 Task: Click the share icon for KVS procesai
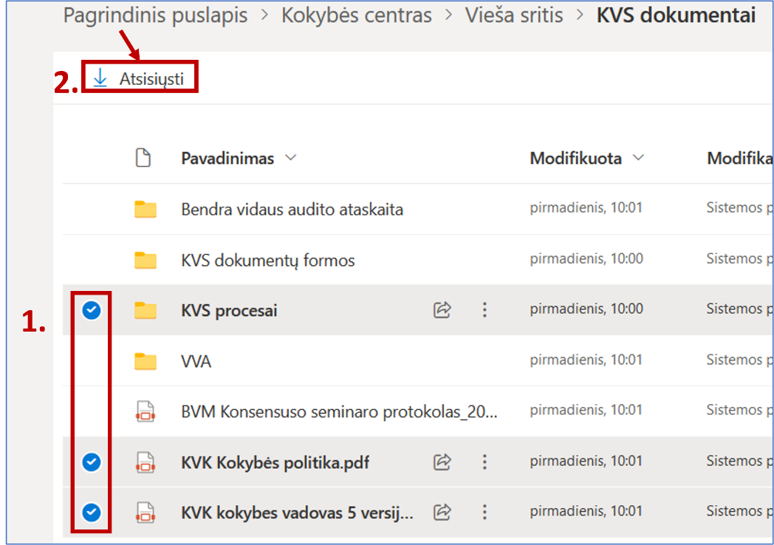pos(442,310)
